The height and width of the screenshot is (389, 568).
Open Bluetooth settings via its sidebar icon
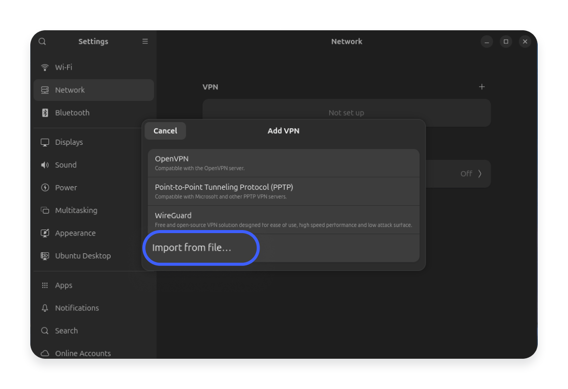(x=44, y=113)
